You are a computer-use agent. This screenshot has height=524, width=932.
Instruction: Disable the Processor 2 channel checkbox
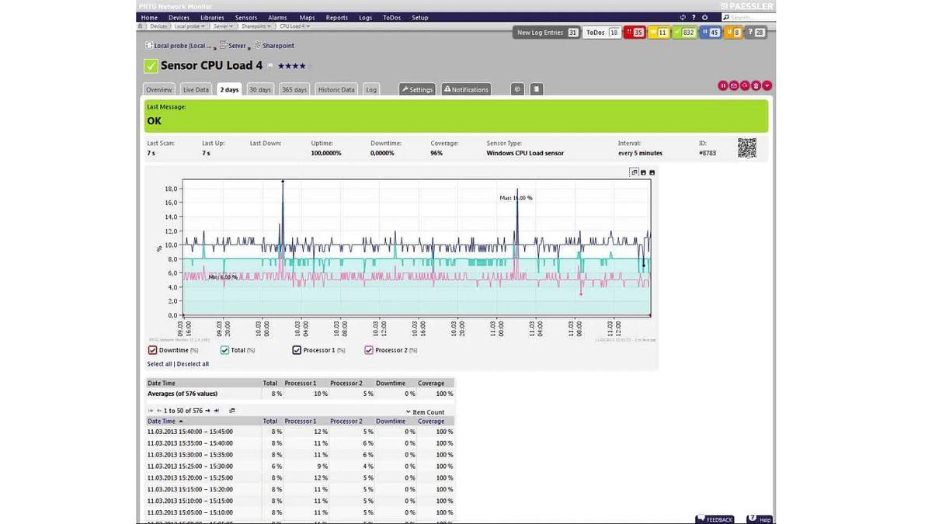369,350
